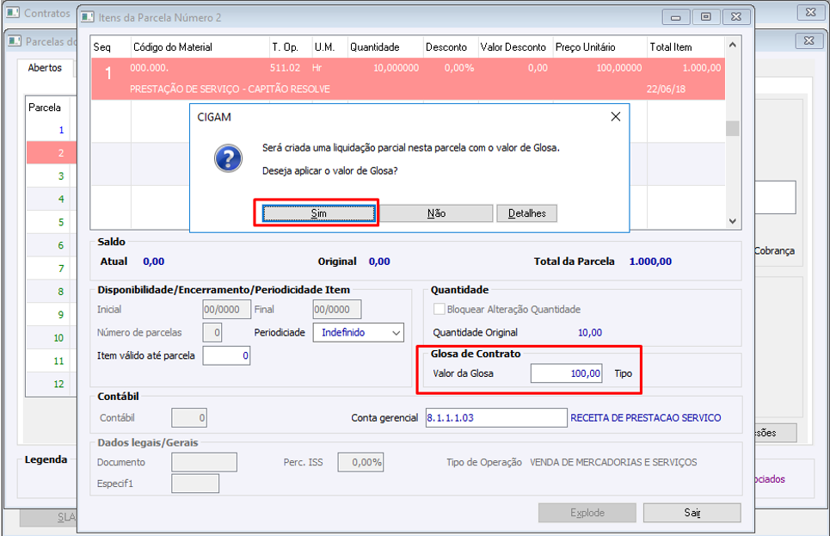Viewport: 830px width, 536px height.
Task: Click the Item válido até parcela field
Action: (x=226, y=355)
